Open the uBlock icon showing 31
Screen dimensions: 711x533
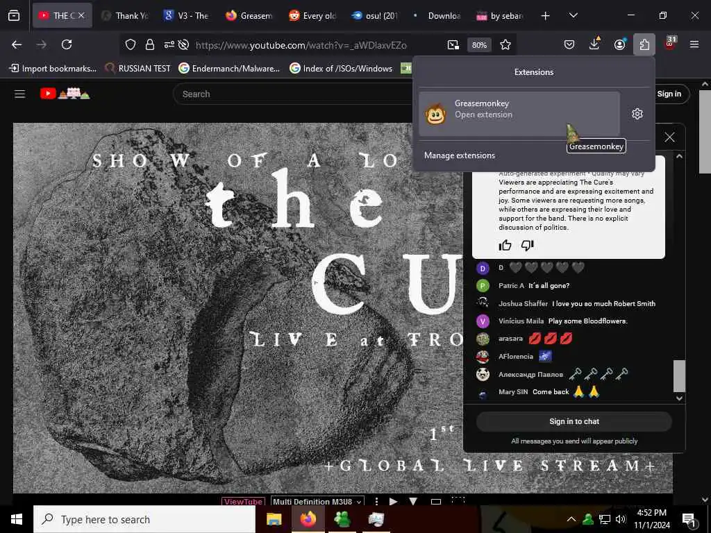click(670, 44)
